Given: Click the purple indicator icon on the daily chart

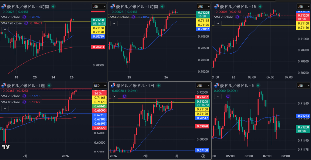Looking at the screenshot, I should (124, 96).
